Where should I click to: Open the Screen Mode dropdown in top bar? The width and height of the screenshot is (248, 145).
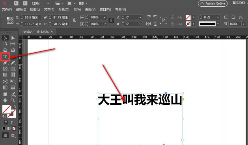(71, 3)
